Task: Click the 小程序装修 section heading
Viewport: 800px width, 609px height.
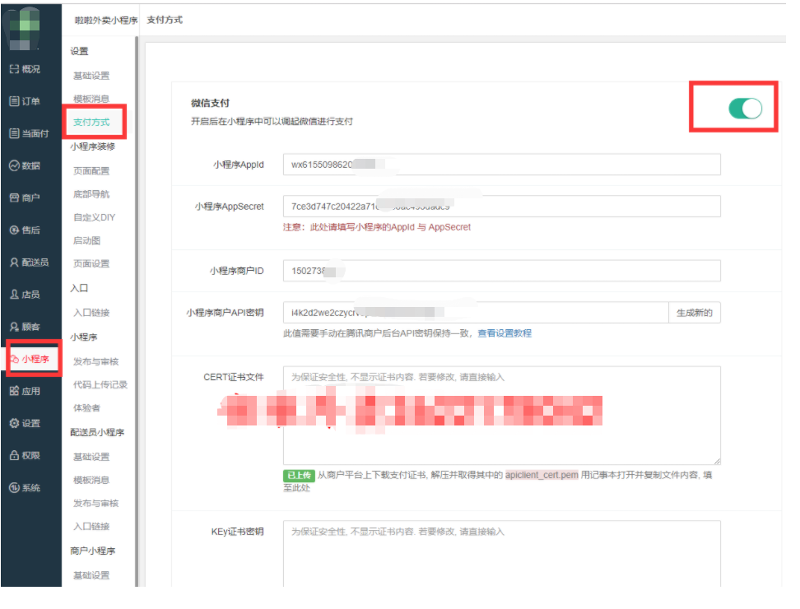Action: pos(93,146)
